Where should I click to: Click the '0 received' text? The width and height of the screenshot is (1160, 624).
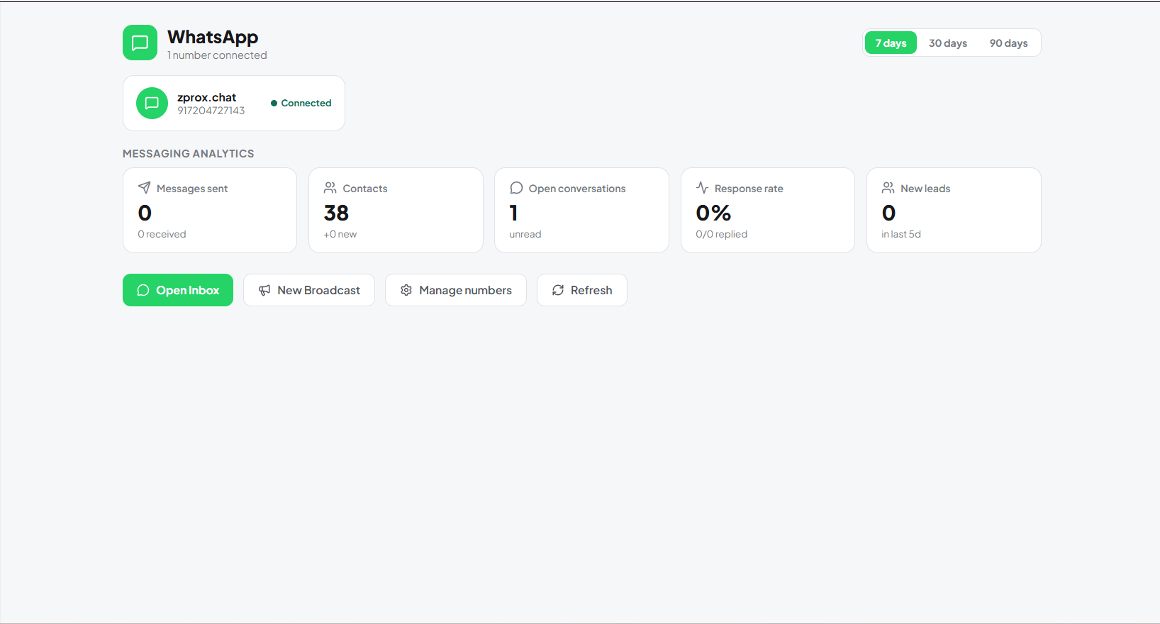tap(162, 234)
